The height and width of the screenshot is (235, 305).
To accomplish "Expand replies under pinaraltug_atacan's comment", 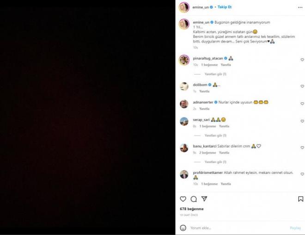I will point(215,74).
